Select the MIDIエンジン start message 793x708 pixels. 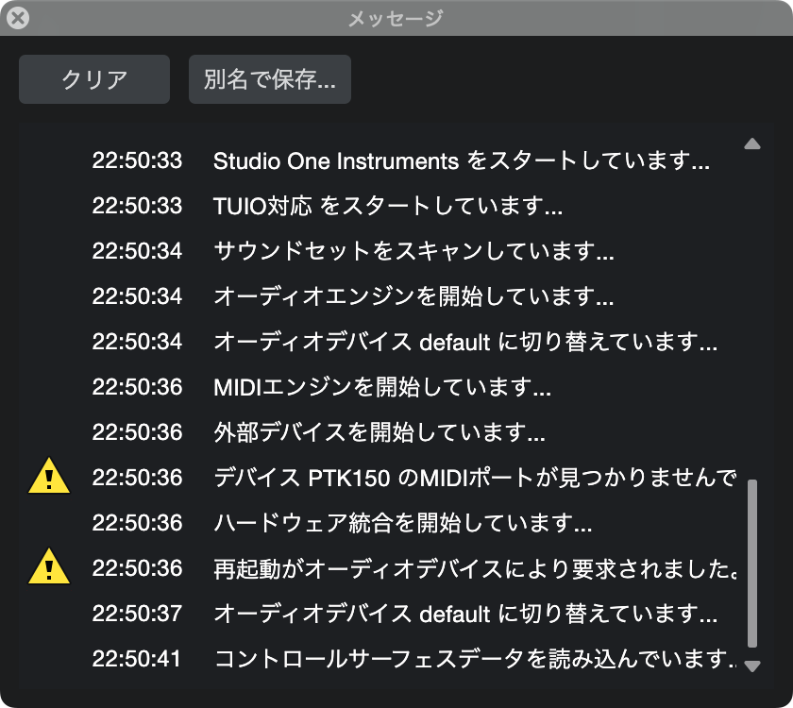[381, 387]
